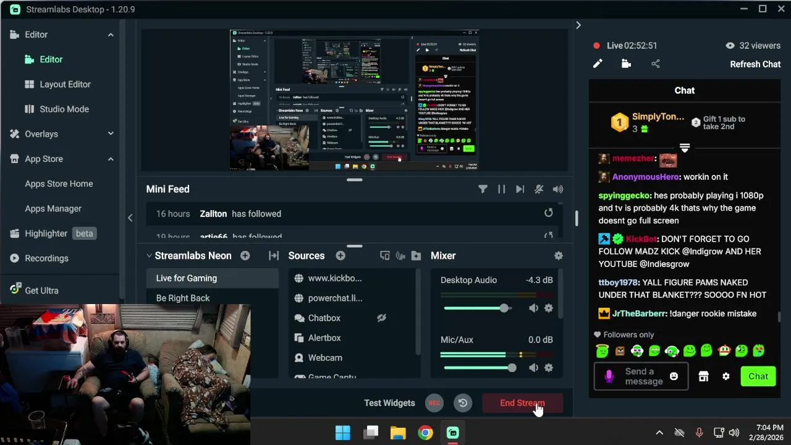Add a new scene
Image resolution: width=791 pixels, height=445 pixels.
tap(245, 255)
